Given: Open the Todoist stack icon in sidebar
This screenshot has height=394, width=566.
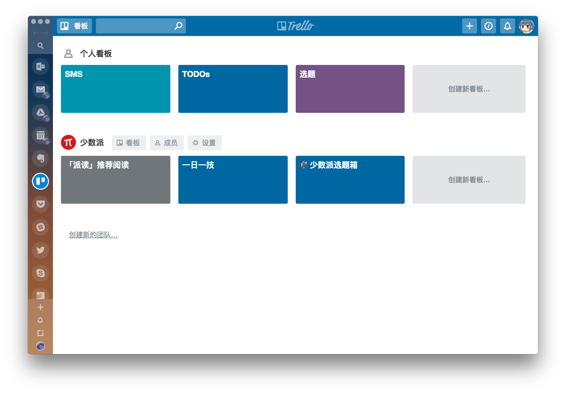Looking at the screenshot, I should point(40,294).
